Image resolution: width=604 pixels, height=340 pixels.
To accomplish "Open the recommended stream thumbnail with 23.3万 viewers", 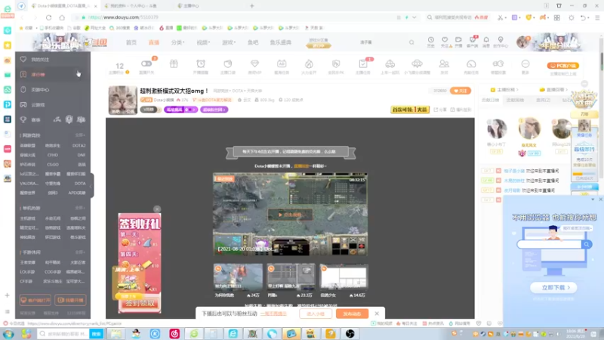I will click(291, 277).
